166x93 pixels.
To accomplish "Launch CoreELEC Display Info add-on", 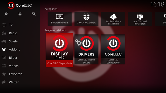I will pyautogui.click(x=59, y=50).
